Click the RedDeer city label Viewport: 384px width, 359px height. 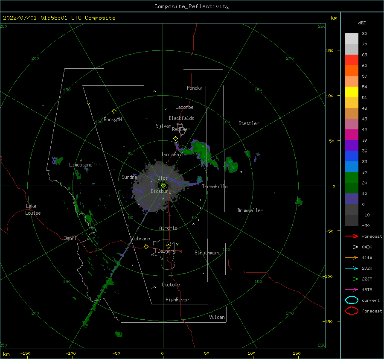pyautogui.click(x=181, y=129)
